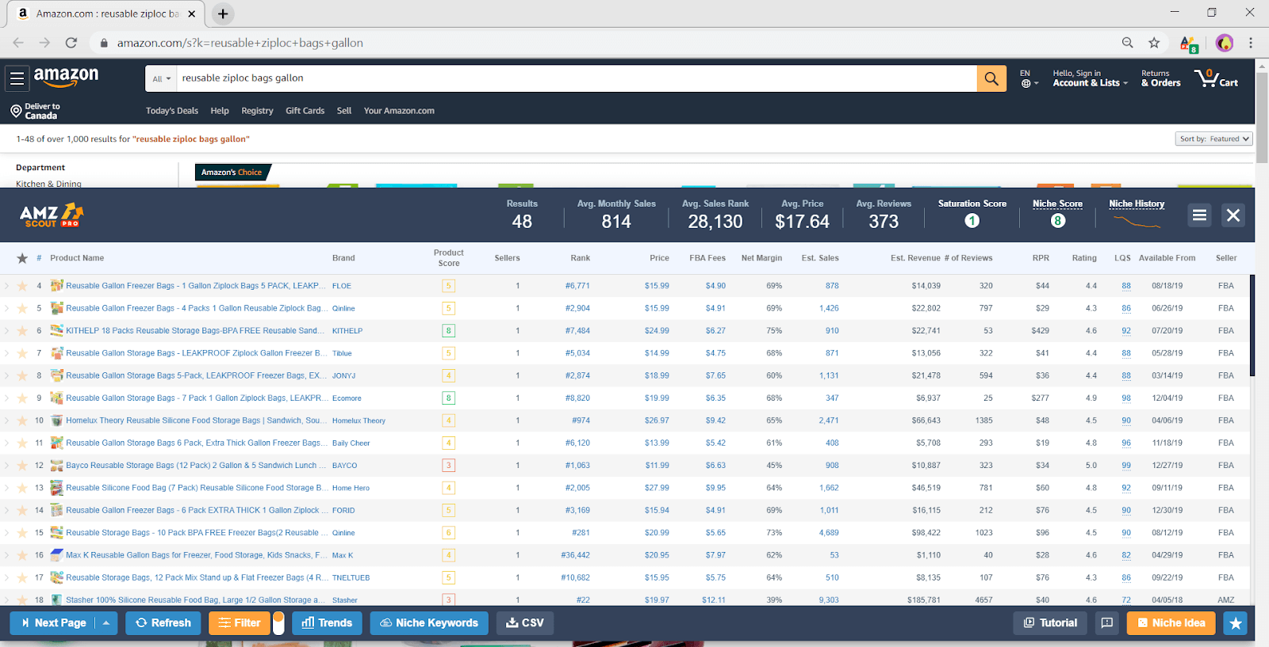Sort the table by the Est. Revenue column
The width and height of the screenshot is (1269, 647).
click(915, 258)
